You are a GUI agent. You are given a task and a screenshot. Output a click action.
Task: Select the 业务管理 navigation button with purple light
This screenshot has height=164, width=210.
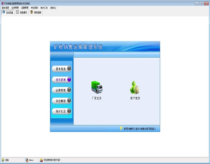(x=62, y=80)
